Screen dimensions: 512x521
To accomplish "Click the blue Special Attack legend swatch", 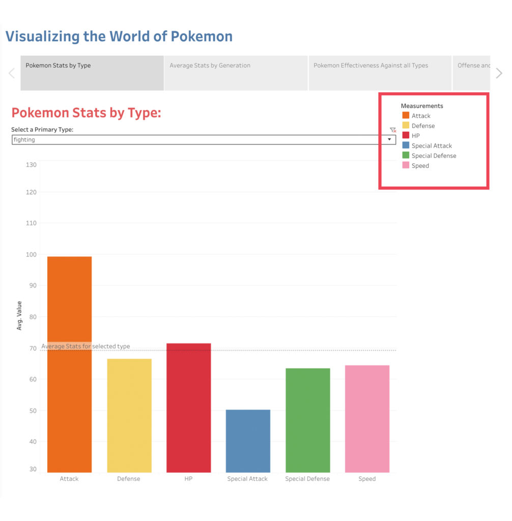I will click(x=406, y=146).
